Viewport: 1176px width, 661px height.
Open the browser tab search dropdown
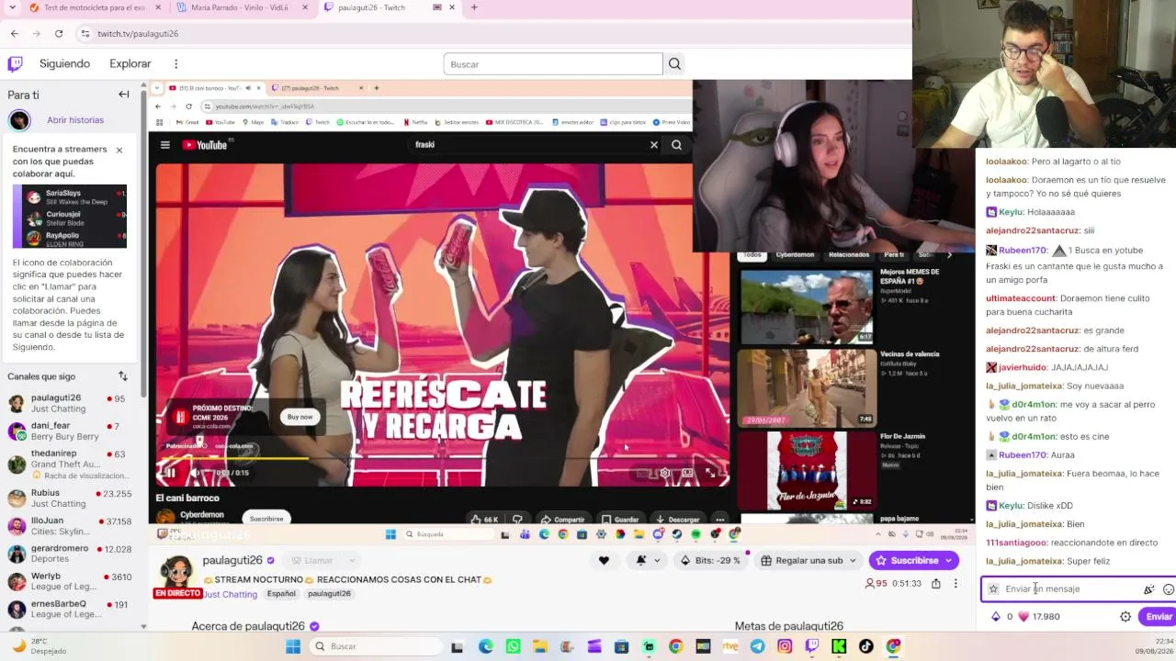coord(12,7)
